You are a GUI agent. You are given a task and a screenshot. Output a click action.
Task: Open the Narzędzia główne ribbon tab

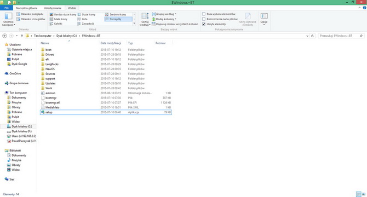pos(27,8)
